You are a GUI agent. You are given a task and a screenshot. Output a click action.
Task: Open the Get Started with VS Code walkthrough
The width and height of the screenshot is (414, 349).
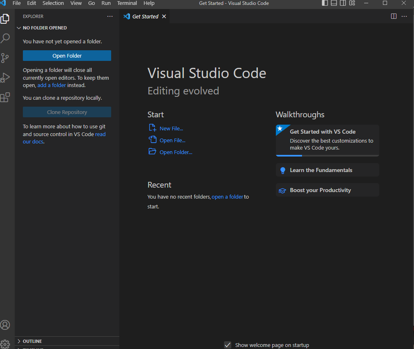click(x=327, y=141)
